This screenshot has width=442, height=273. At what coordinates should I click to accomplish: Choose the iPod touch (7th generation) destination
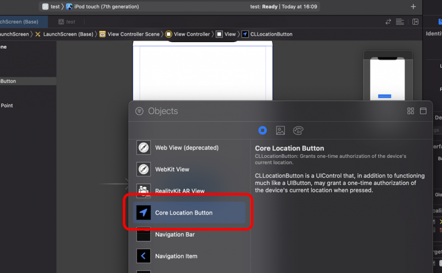click(x=103, y=6)
